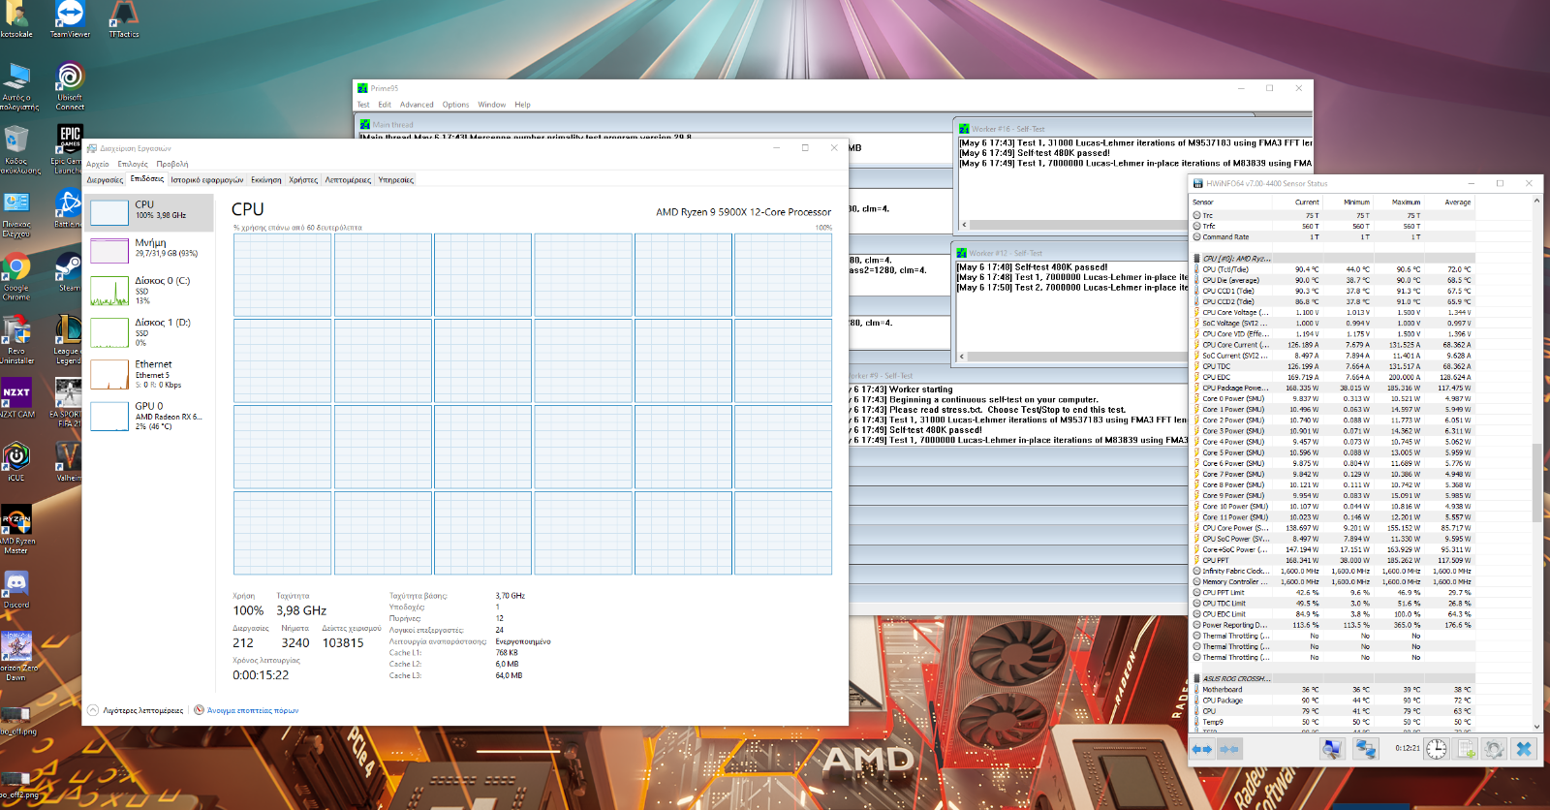Open TeamViewer desktop shortcut
The image size is (1550, 810).
click(70, 17)
